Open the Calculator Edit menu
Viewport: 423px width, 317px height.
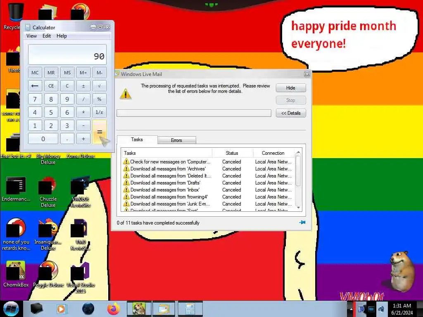47,36
